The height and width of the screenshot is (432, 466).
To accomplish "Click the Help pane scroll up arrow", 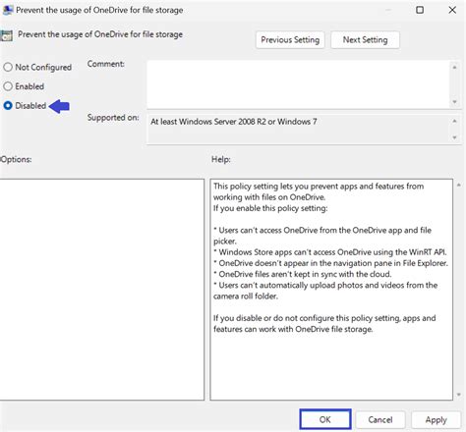I will pyautogui.click(x=459, y=186).
